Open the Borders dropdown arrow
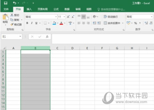 pos(49,23)
